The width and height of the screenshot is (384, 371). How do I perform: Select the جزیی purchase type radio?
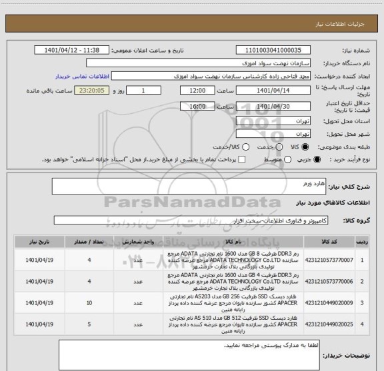(317, 160)
